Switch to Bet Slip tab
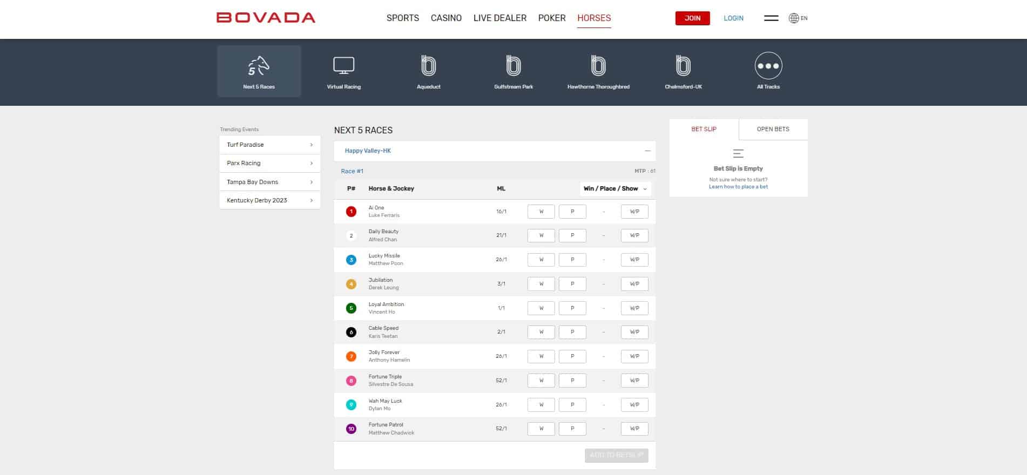 tap(704, 129)
